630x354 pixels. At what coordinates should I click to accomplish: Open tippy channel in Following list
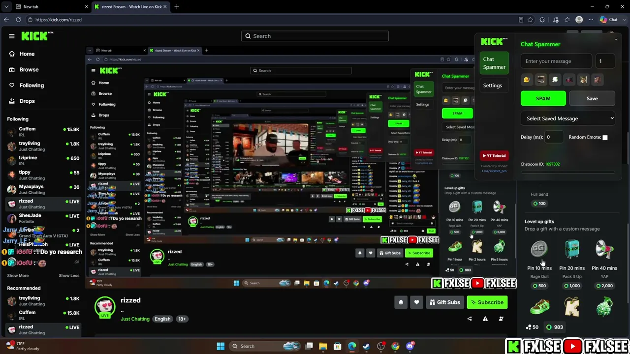[x=43, y=175]
